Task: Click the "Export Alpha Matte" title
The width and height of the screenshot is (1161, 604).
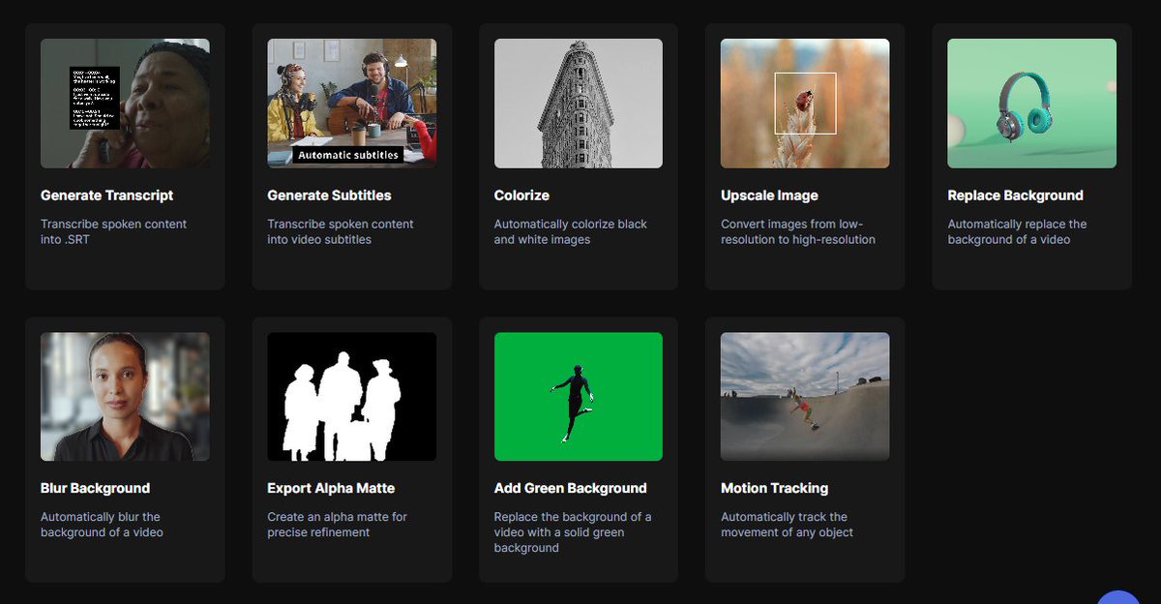Action: (x=331, y=489)
